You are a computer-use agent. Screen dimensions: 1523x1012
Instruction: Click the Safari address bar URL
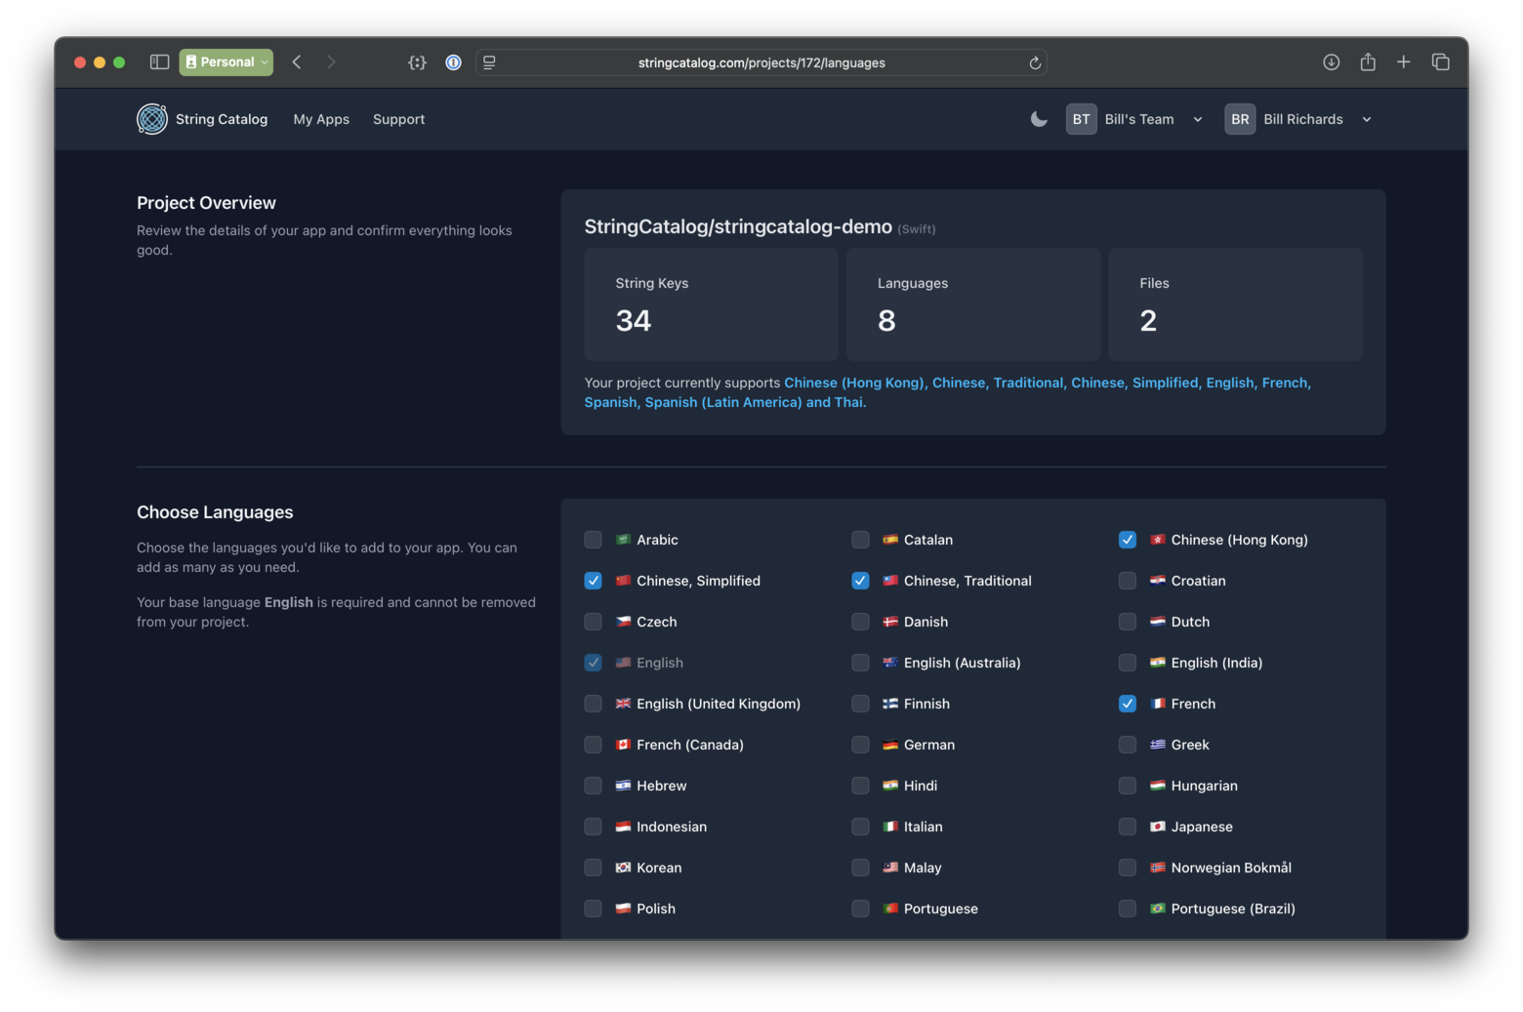coord(761,62)
